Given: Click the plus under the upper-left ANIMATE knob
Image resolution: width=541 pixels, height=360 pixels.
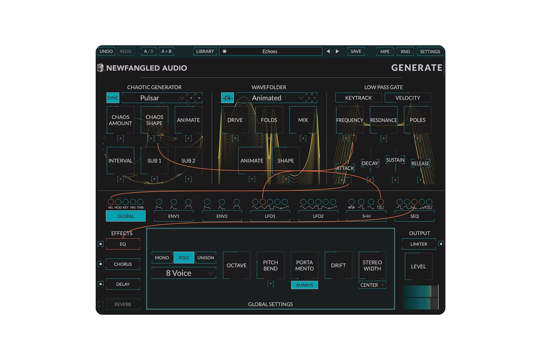Looking at the screenshot, I should [x=188, y=138].
